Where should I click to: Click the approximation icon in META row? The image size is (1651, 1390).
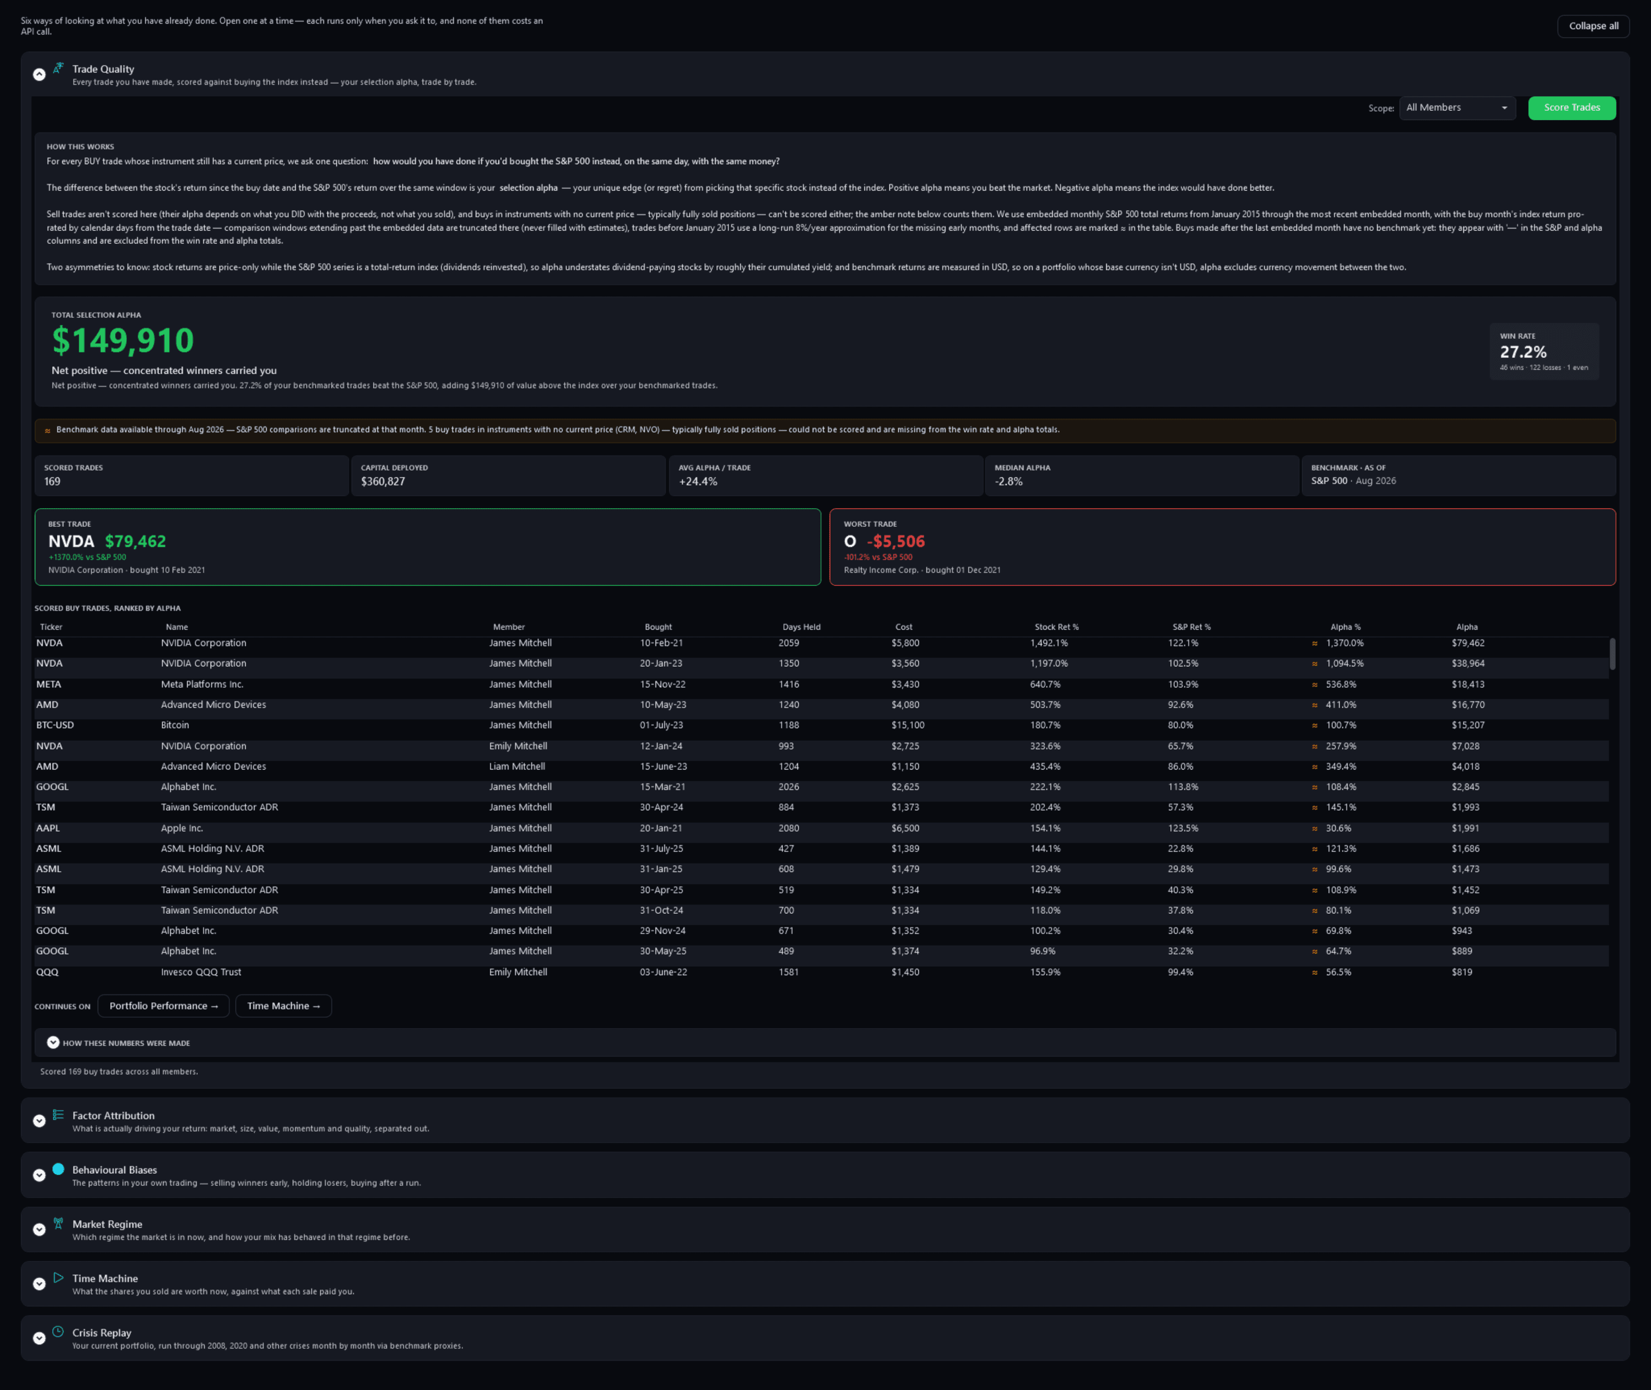point(1314,685)
